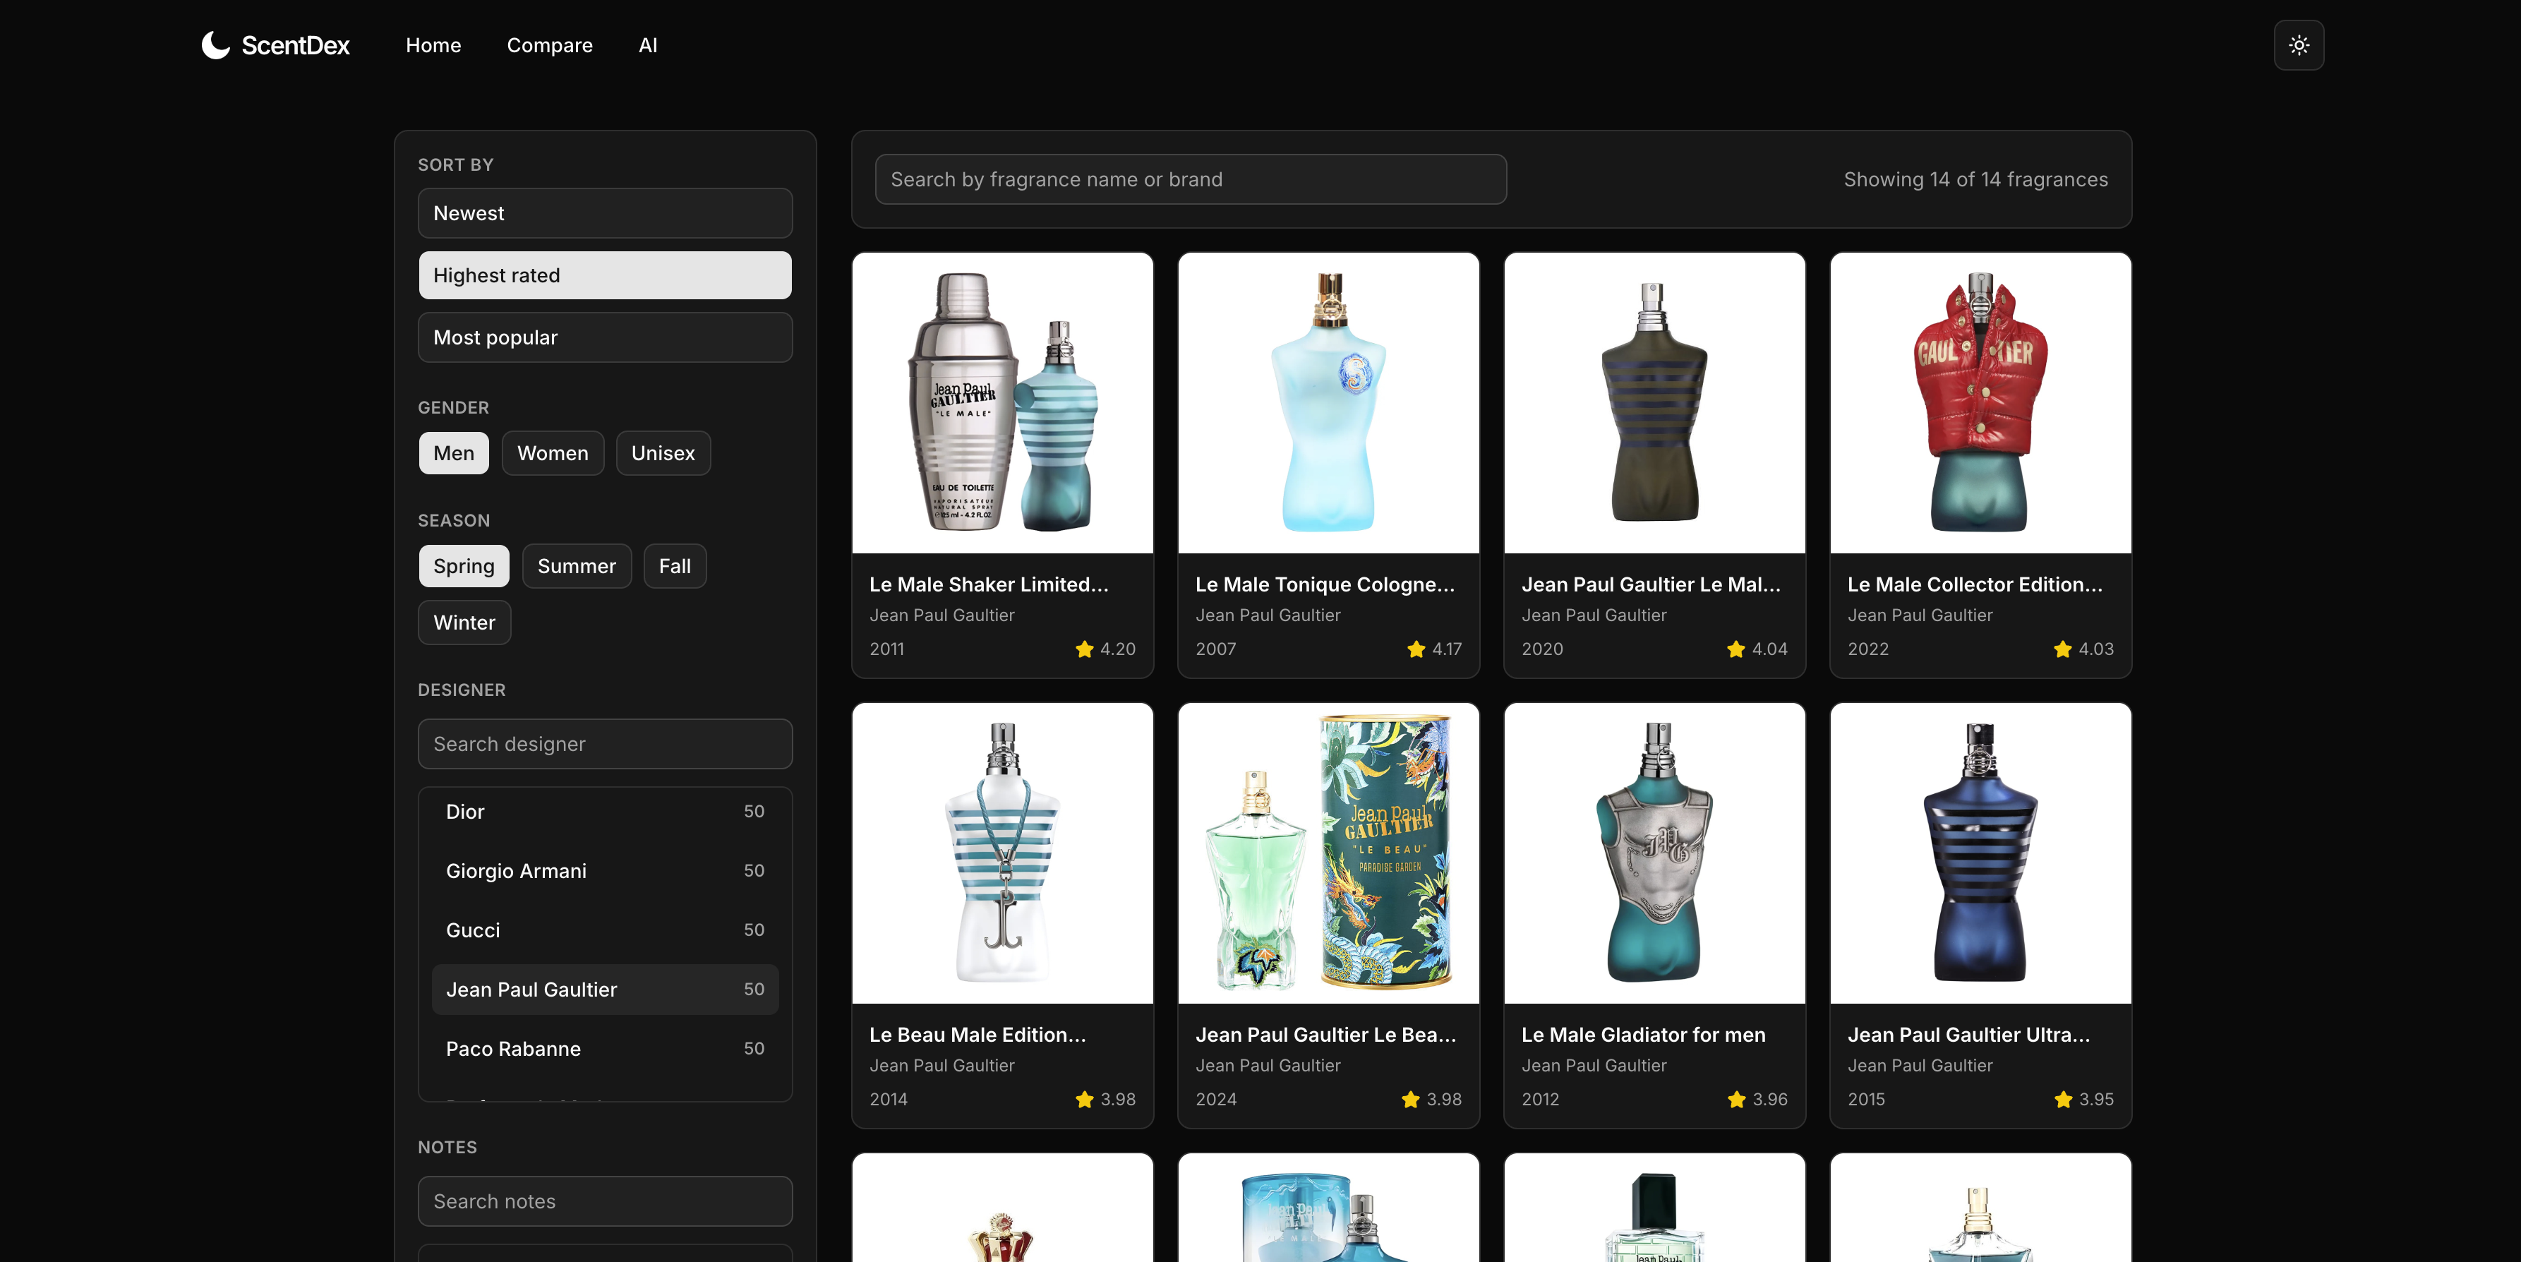
Task: Click the Home navigation link
Action: tap(433, 45)
